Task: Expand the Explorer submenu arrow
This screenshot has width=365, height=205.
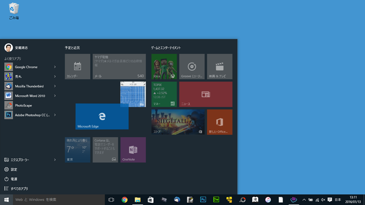Action: (x=55, y=160)
